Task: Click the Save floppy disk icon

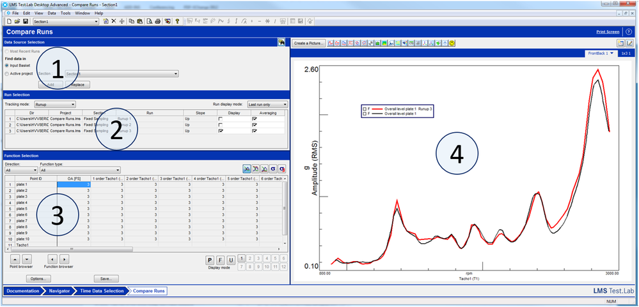Action: click(x=26, y=21)
